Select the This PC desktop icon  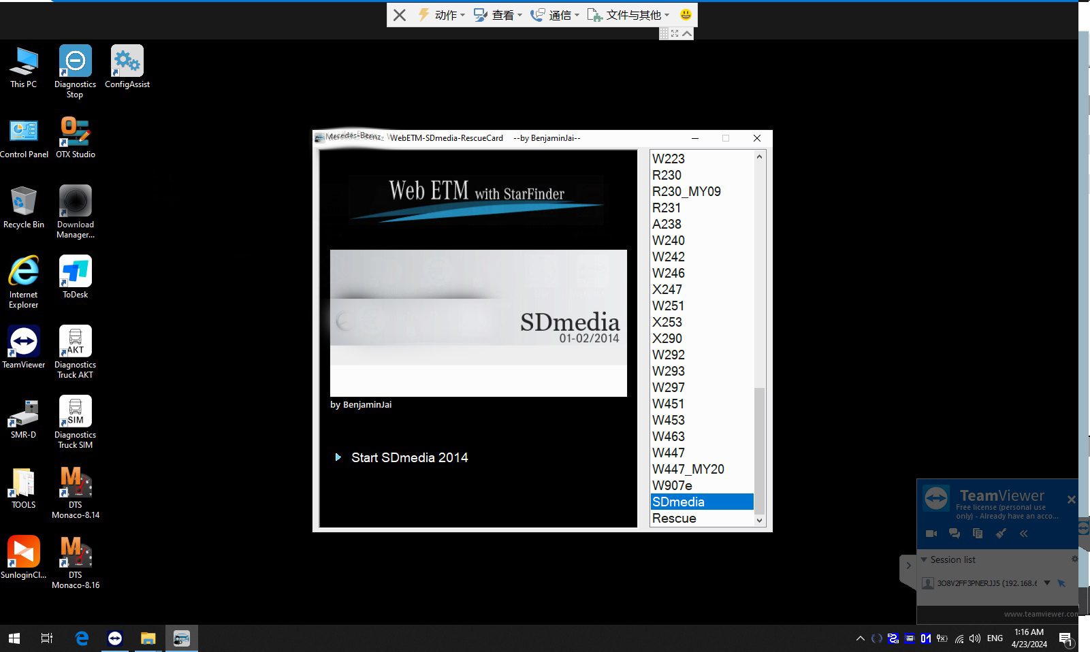coord(24,68)
